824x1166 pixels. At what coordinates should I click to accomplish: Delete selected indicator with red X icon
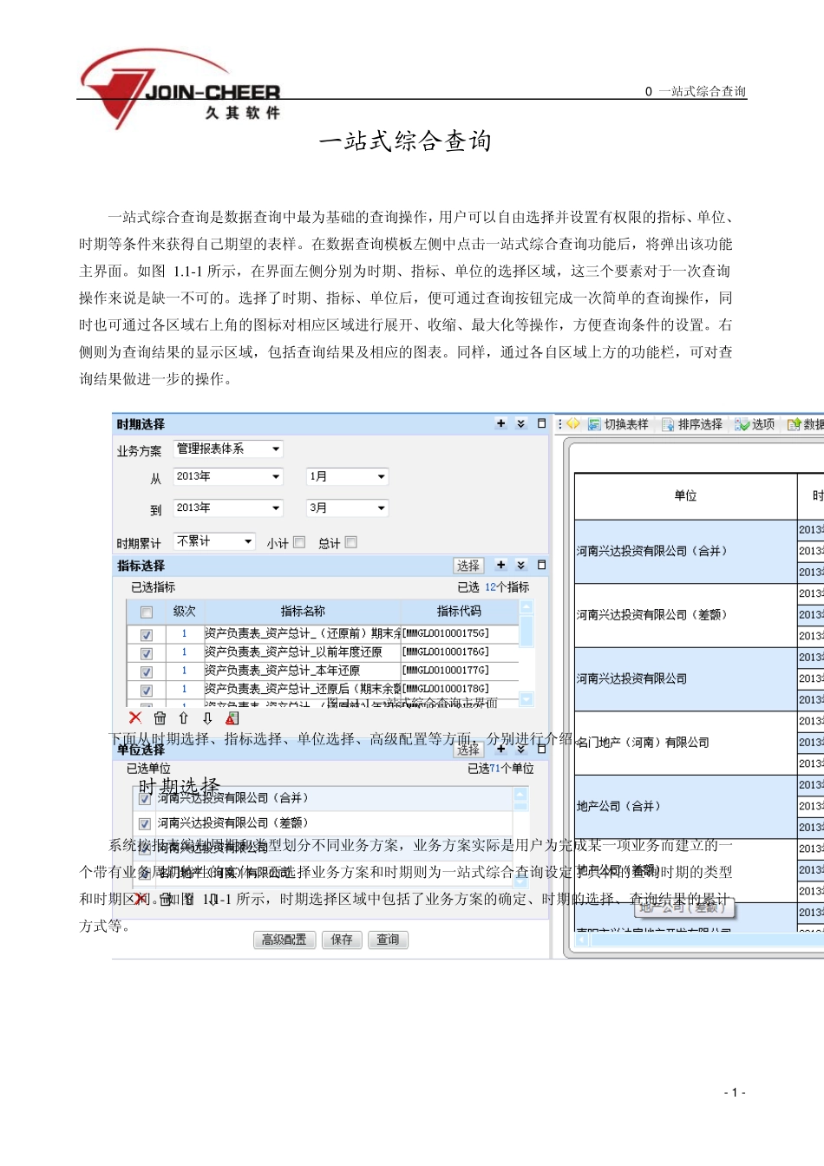point(134,717)
